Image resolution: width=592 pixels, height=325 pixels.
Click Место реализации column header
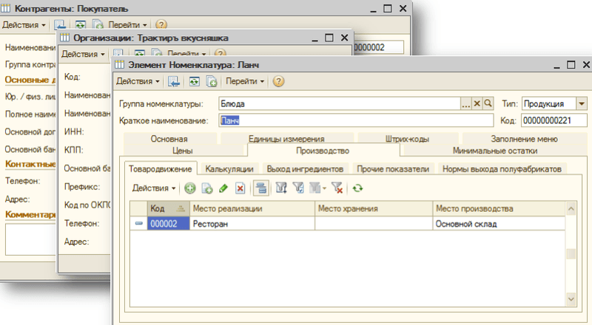coord(252,208)
